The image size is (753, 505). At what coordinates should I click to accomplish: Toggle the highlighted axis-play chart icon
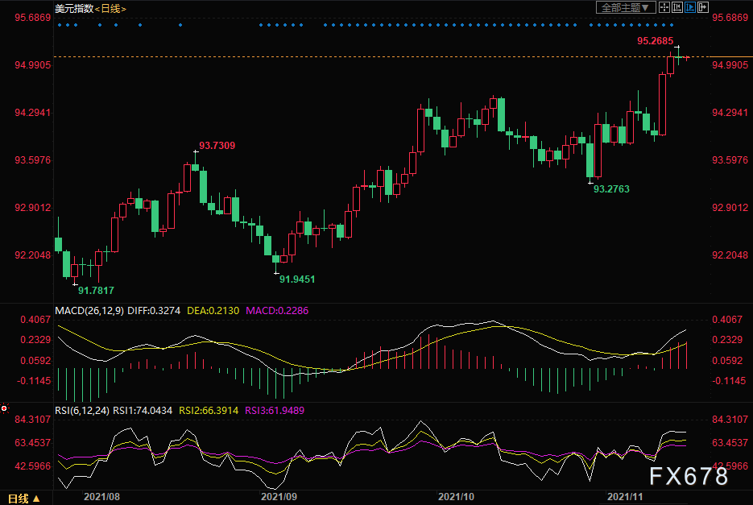pos(690,7)
